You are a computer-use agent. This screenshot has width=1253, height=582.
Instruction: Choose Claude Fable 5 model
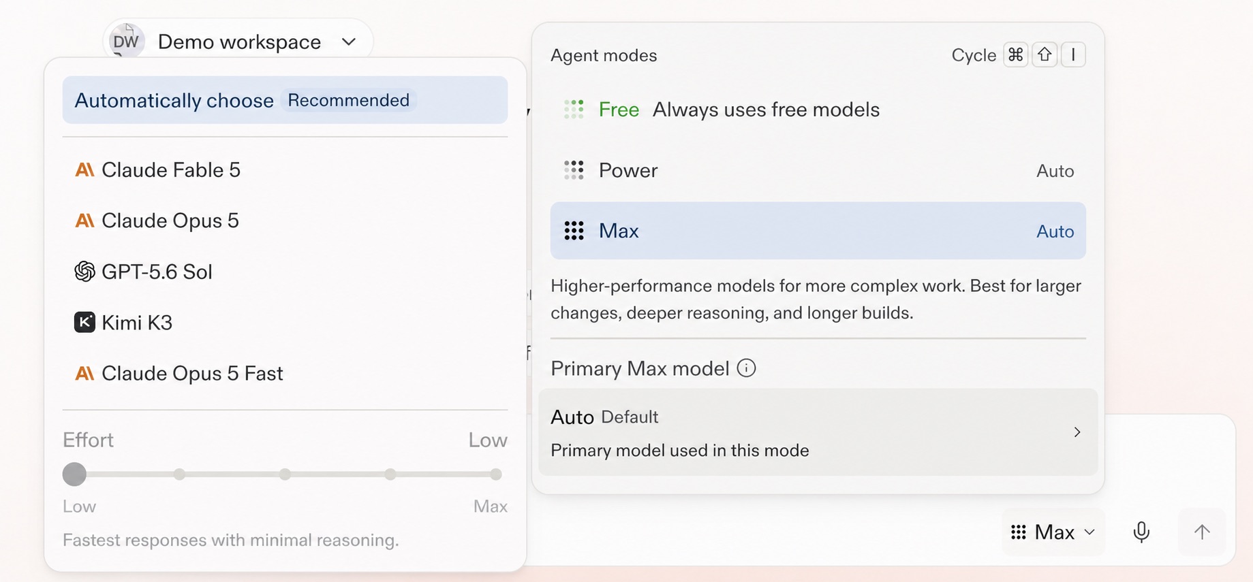click(285, 169)
